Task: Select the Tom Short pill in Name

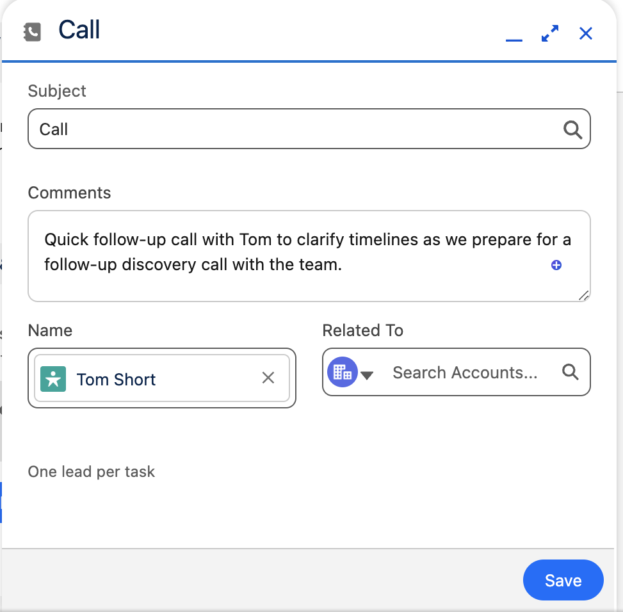Action: [116, 379]
